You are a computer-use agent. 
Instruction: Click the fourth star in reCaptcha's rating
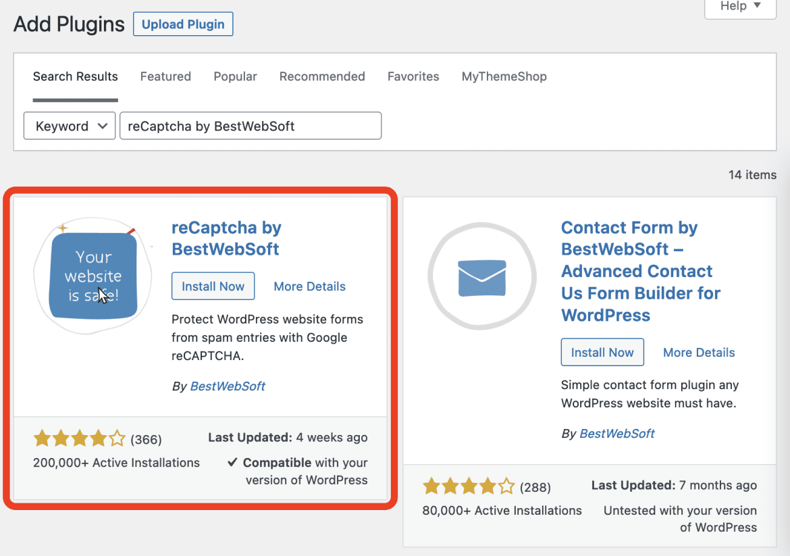(x=99, y=438)
